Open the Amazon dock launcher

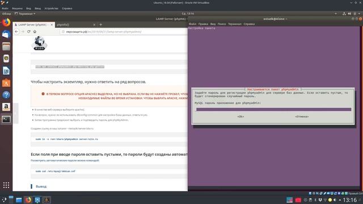coord(6,107)
